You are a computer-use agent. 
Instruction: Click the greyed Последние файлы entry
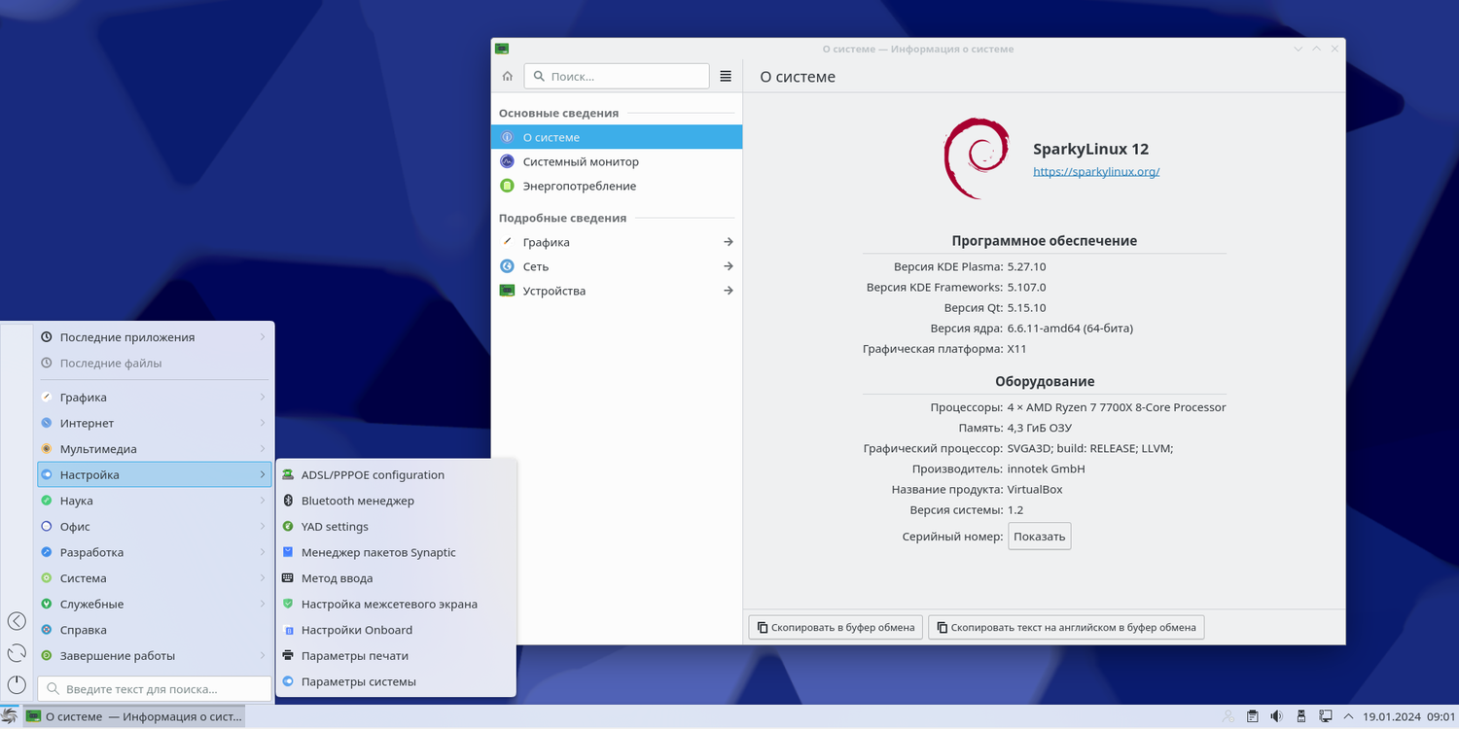pyautogui.click(x=155, y=363)
